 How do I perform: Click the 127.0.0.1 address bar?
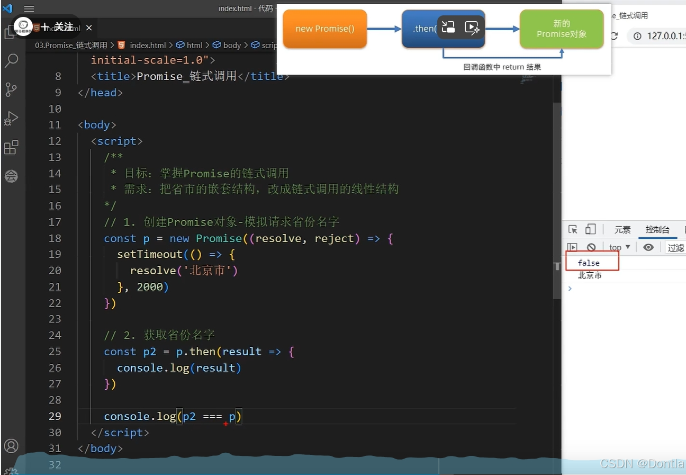(x=665, y=36)
